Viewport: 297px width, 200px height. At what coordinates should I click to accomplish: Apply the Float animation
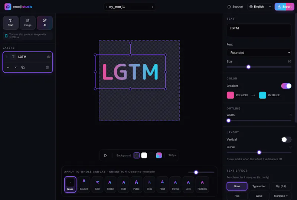pyautogui.click(x=162, y=185)
